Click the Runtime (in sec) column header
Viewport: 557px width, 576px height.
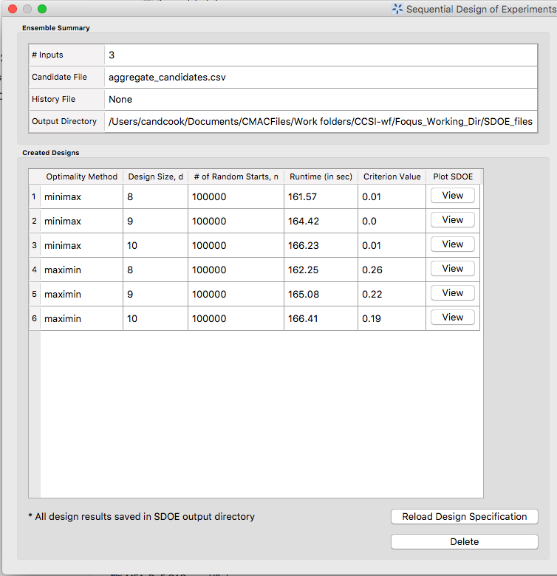point(321,176)
